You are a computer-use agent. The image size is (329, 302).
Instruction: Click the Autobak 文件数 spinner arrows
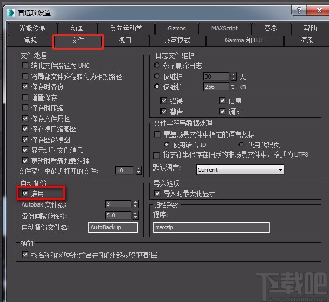[x=136, y=204]
